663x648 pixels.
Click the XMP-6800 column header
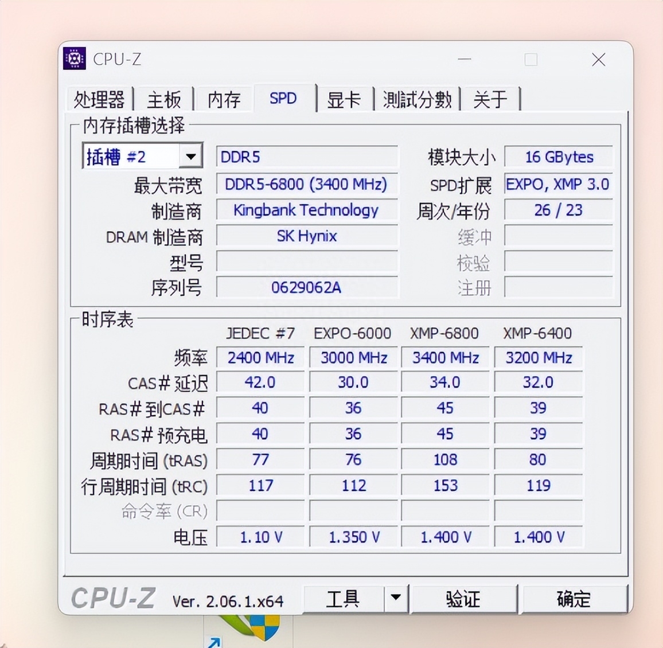click(x=444, y=334)
